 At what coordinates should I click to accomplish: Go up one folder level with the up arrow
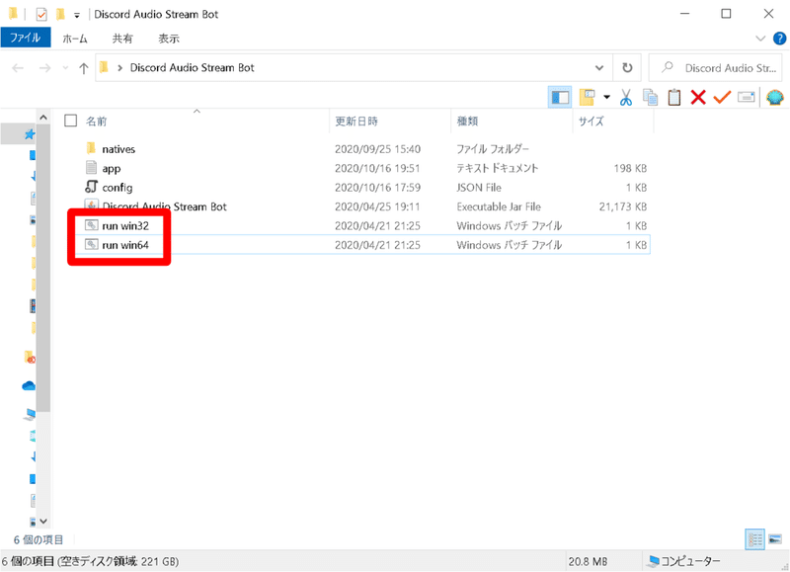(x=84, y=68)
